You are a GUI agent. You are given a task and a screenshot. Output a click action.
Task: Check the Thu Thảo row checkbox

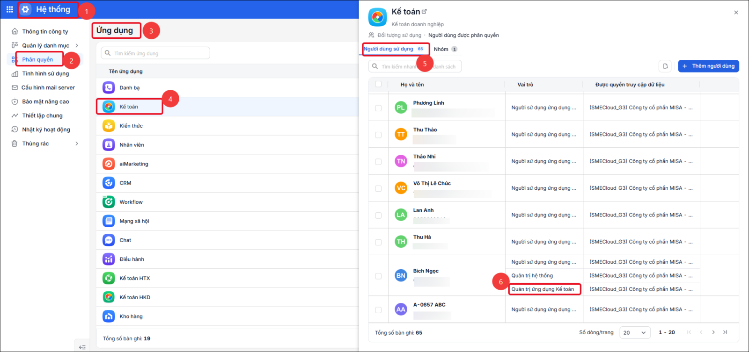click(378, 135)
